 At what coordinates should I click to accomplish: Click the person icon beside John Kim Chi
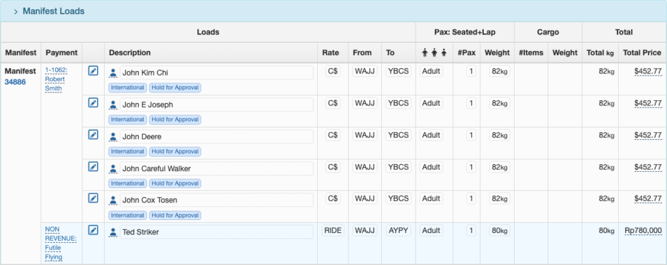(x=113, y=73)
